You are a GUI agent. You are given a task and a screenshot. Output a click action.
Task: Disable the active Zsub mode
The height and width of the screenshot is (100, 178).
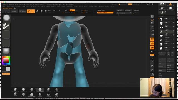tap(72, 10)
